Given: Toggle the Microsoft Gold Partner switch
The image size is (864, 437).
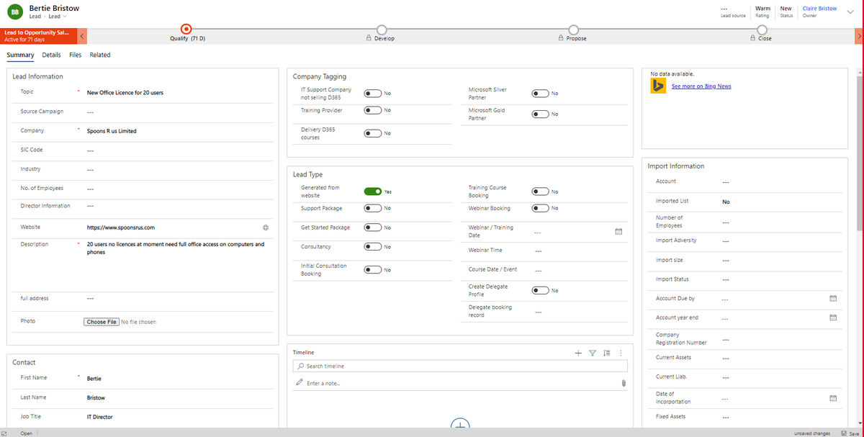Looking at the screenshot, I should (x=540, y=114).
